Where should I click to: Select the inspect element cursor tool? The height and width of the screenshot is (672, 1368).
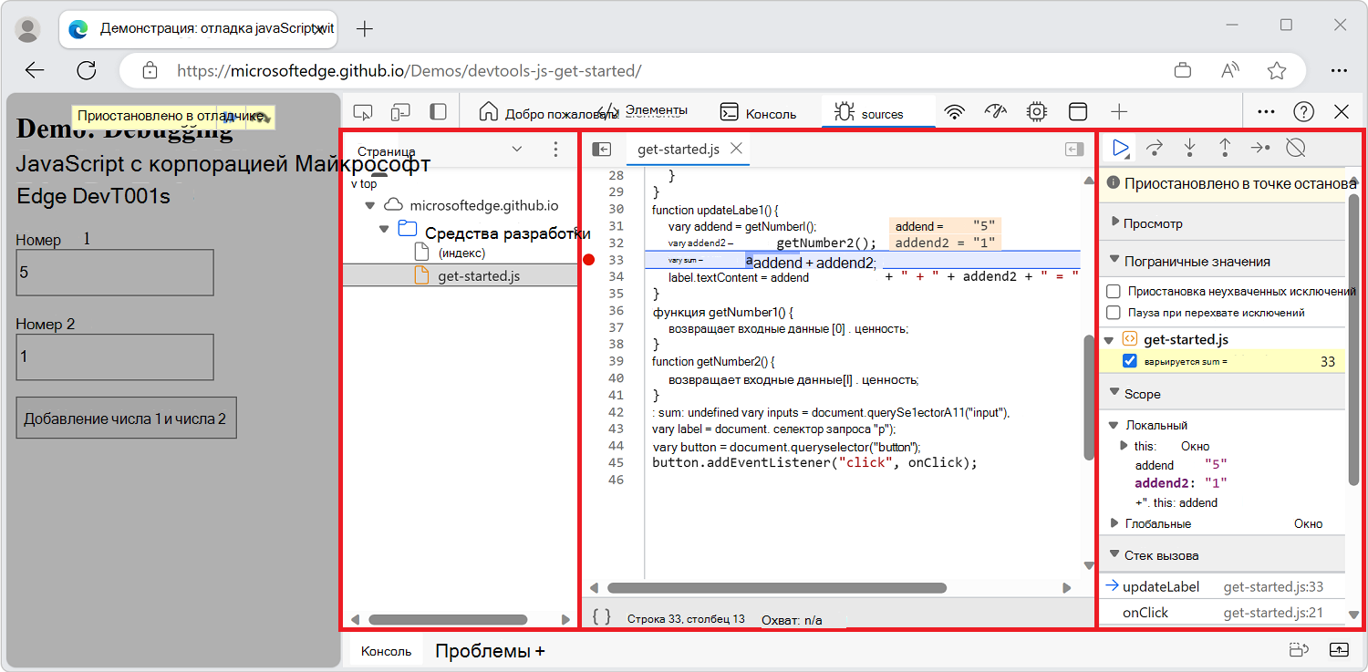click(362, 110)
